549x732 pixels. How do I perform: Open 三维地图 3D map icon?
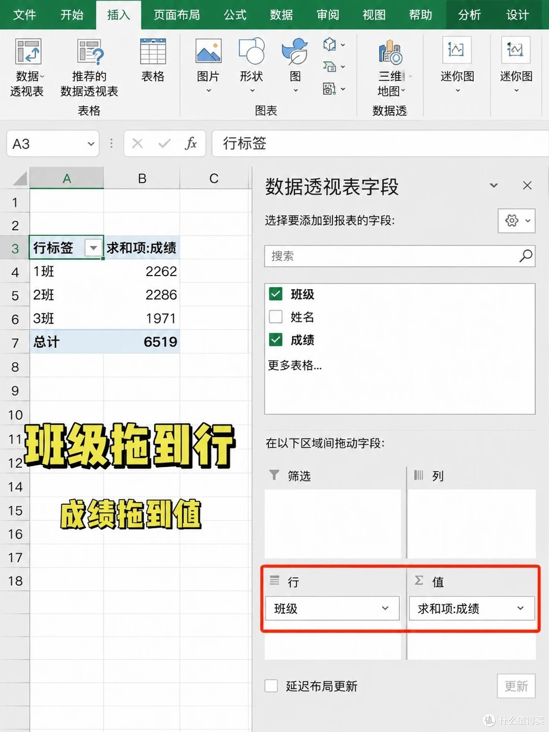(x=390, y=53)
